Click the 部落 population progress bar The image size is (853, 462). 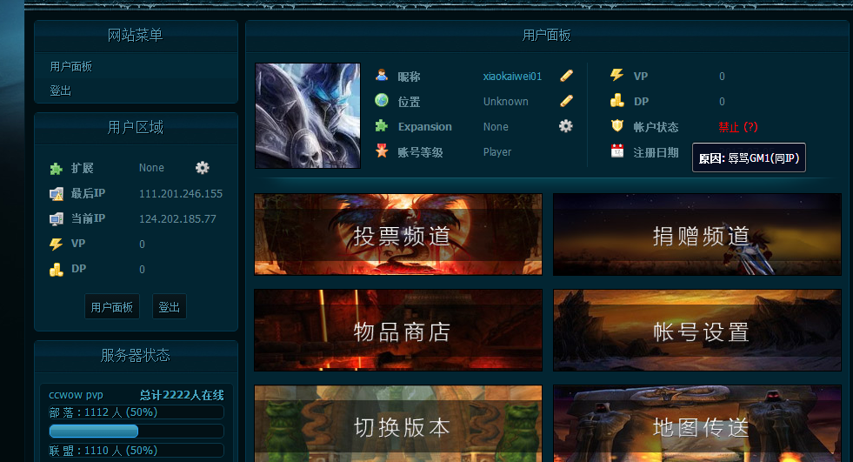pos(137,431)
